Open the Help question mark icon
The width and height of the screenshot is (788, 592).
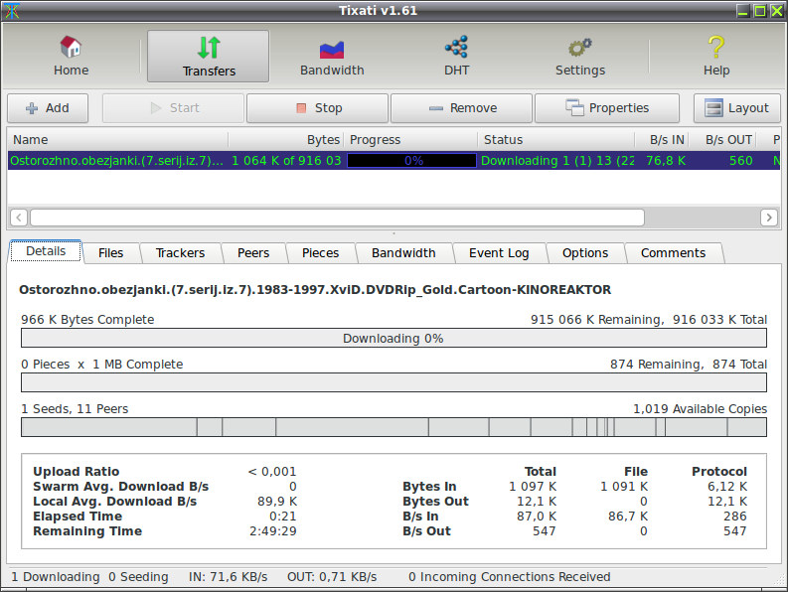716,47
